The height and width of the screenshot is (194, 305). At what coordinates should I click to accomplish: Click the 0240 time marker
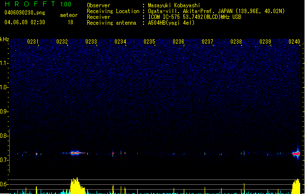point(294,42)
